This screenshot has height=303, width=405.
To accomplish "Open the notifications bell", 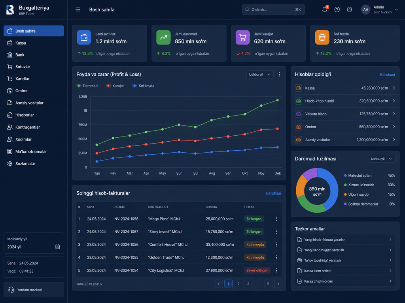I will (325, 9).
